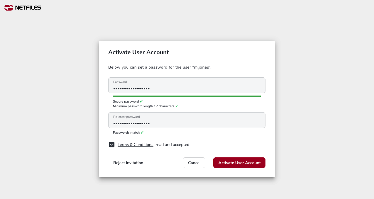Screen dimensions: 374x199
Task: Focus the Re-enter password input field
Action: coord(187,120)
